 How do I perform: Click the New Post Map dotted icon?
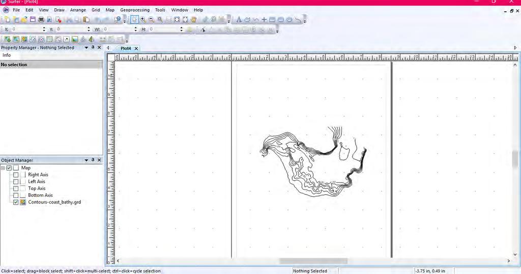(33, 40)
